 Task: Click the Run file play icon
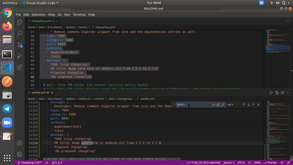point(271,93)
